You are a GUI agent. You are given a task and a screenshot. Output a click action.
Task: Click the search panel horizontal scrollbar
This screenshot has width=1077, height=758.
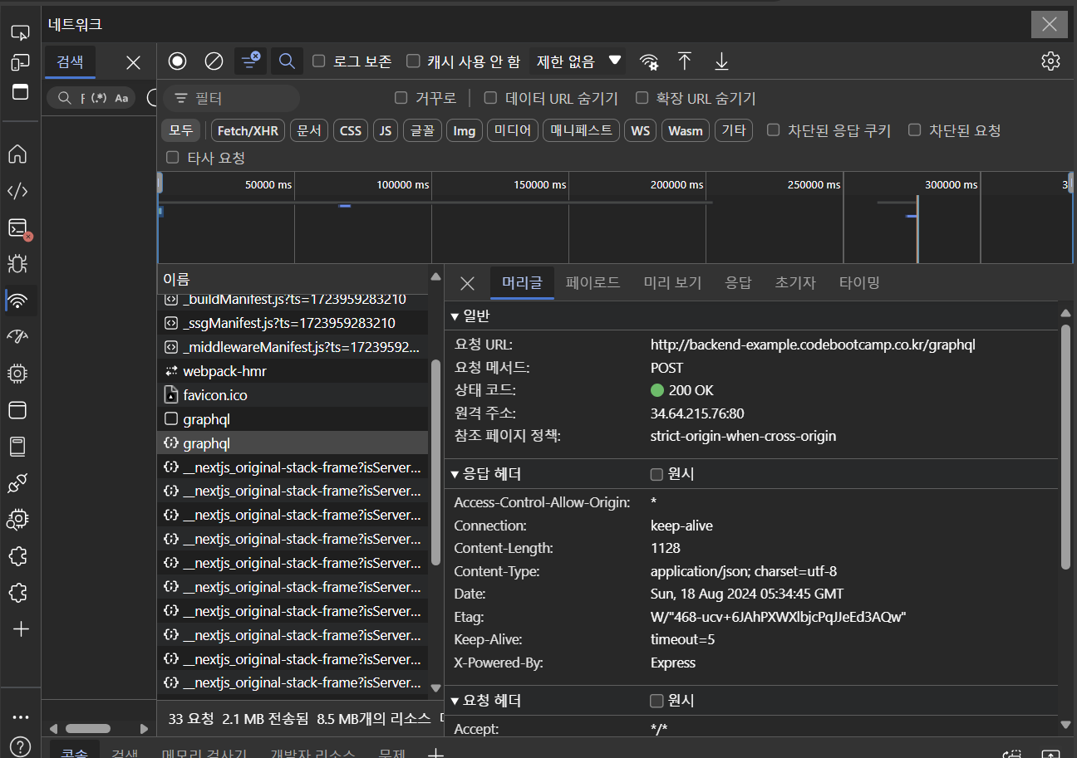point(88,728)
